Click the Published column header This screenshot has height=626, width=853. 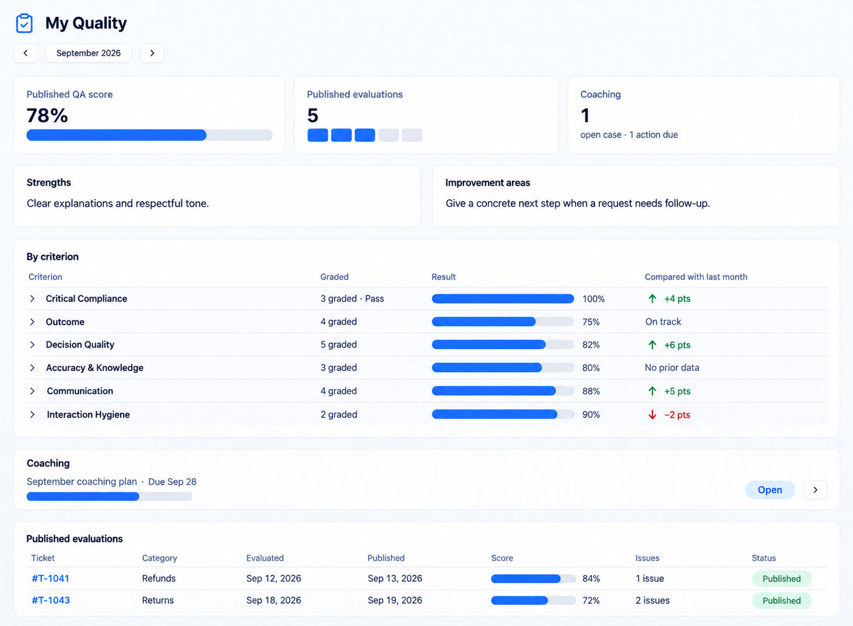[386, 558]
